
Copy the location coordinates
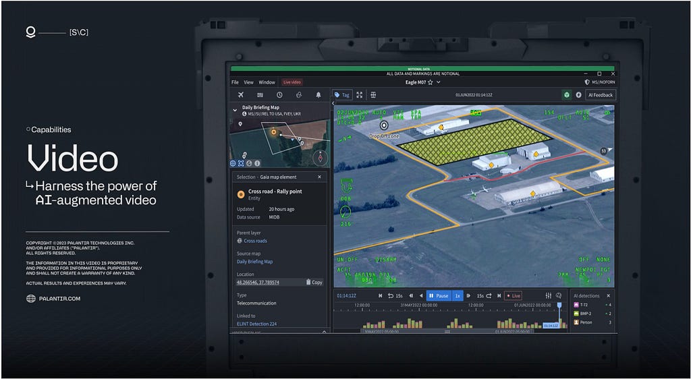point(314,282)
